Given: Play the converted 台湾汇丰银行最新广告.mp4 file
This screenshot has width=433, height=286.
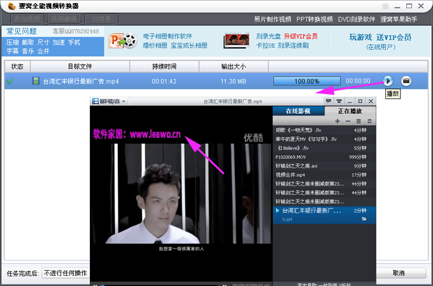Looking at the screenshot, I should coord(388,81).
